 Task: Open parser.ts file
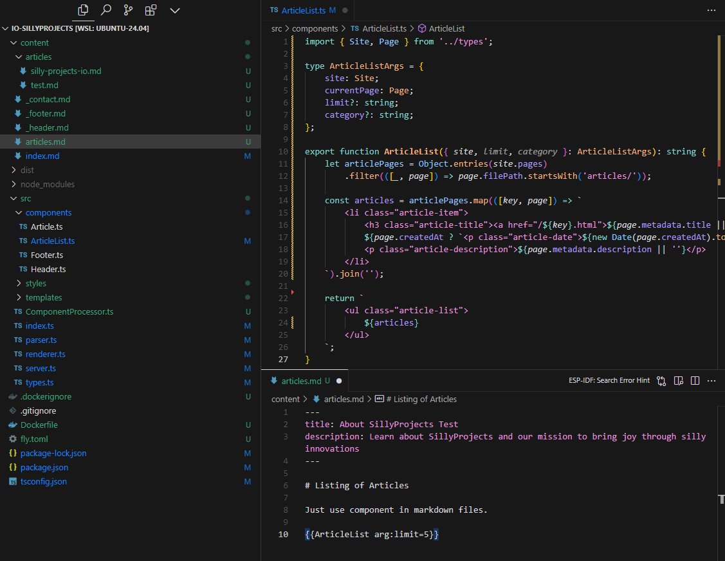pos(131,340)
